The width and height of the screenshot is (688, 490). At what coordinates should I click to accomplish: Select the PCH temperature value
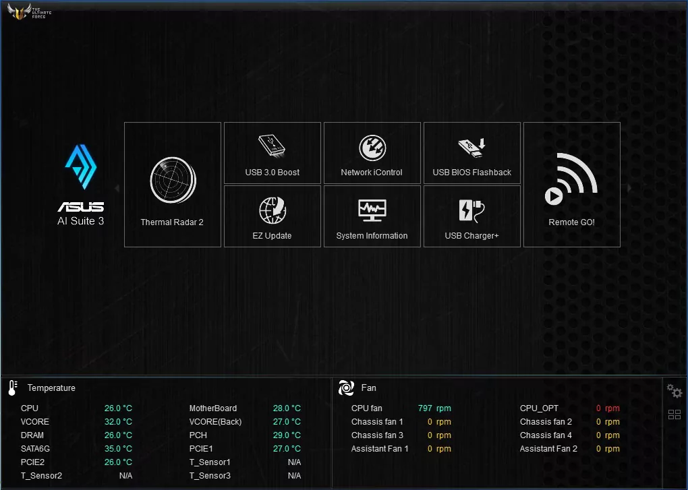[286, 435]
